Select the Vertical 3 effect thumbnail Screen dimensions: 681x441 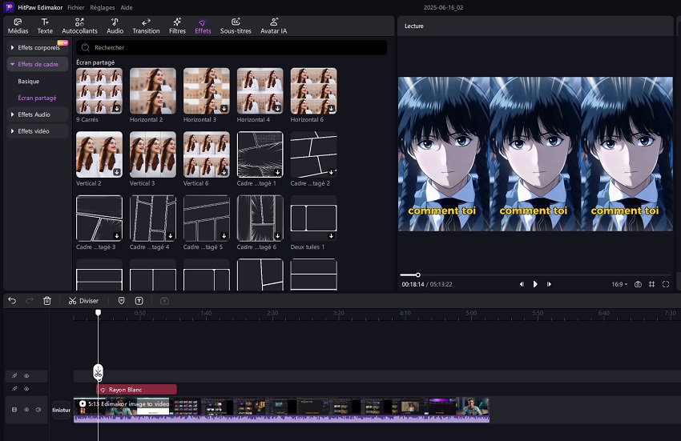pyautogui.click(x=153, y=154)
